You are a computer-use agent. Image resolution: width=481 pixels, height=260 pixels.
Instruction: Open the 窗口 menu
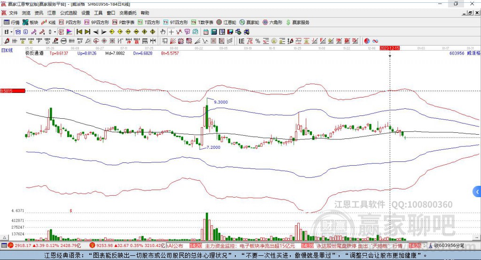point(111,13)
